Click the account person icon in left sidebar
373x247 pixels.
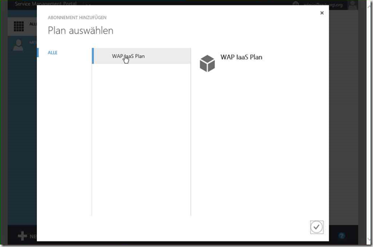point(18,45)
